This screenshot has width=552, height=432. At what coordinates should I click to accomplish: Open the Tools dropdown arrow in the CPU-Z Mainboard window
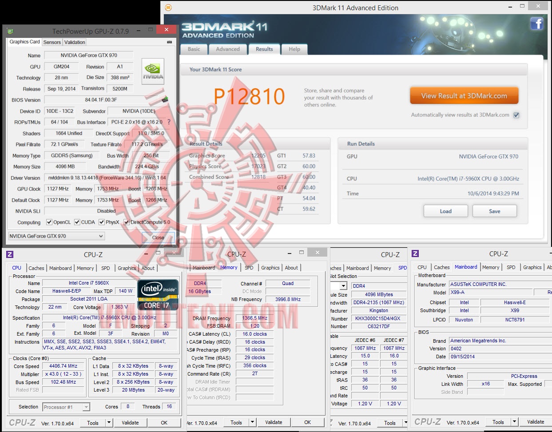515,422
